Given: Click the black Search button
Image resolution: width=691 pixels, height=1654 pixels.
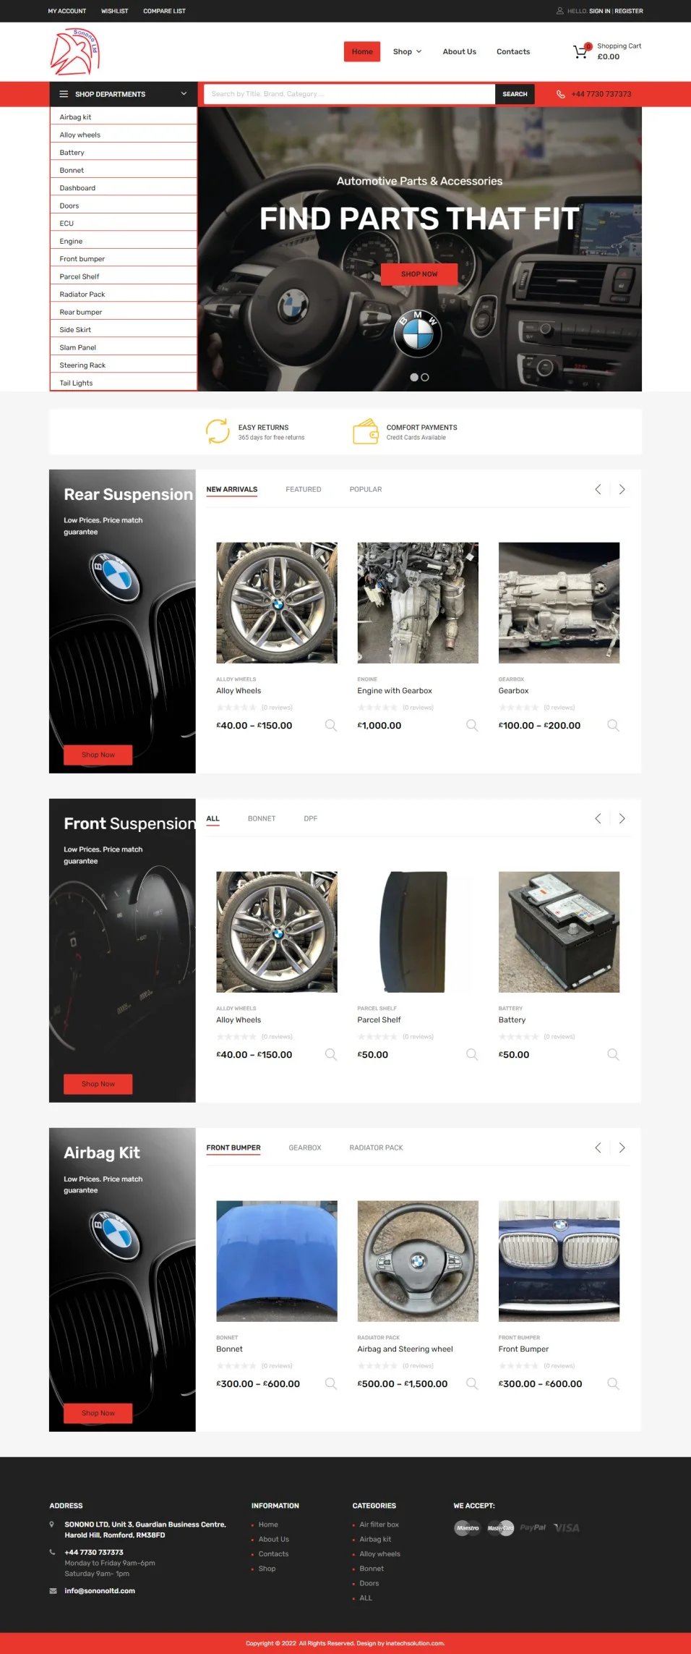Looking at the screenshot, I should (515, 94).
